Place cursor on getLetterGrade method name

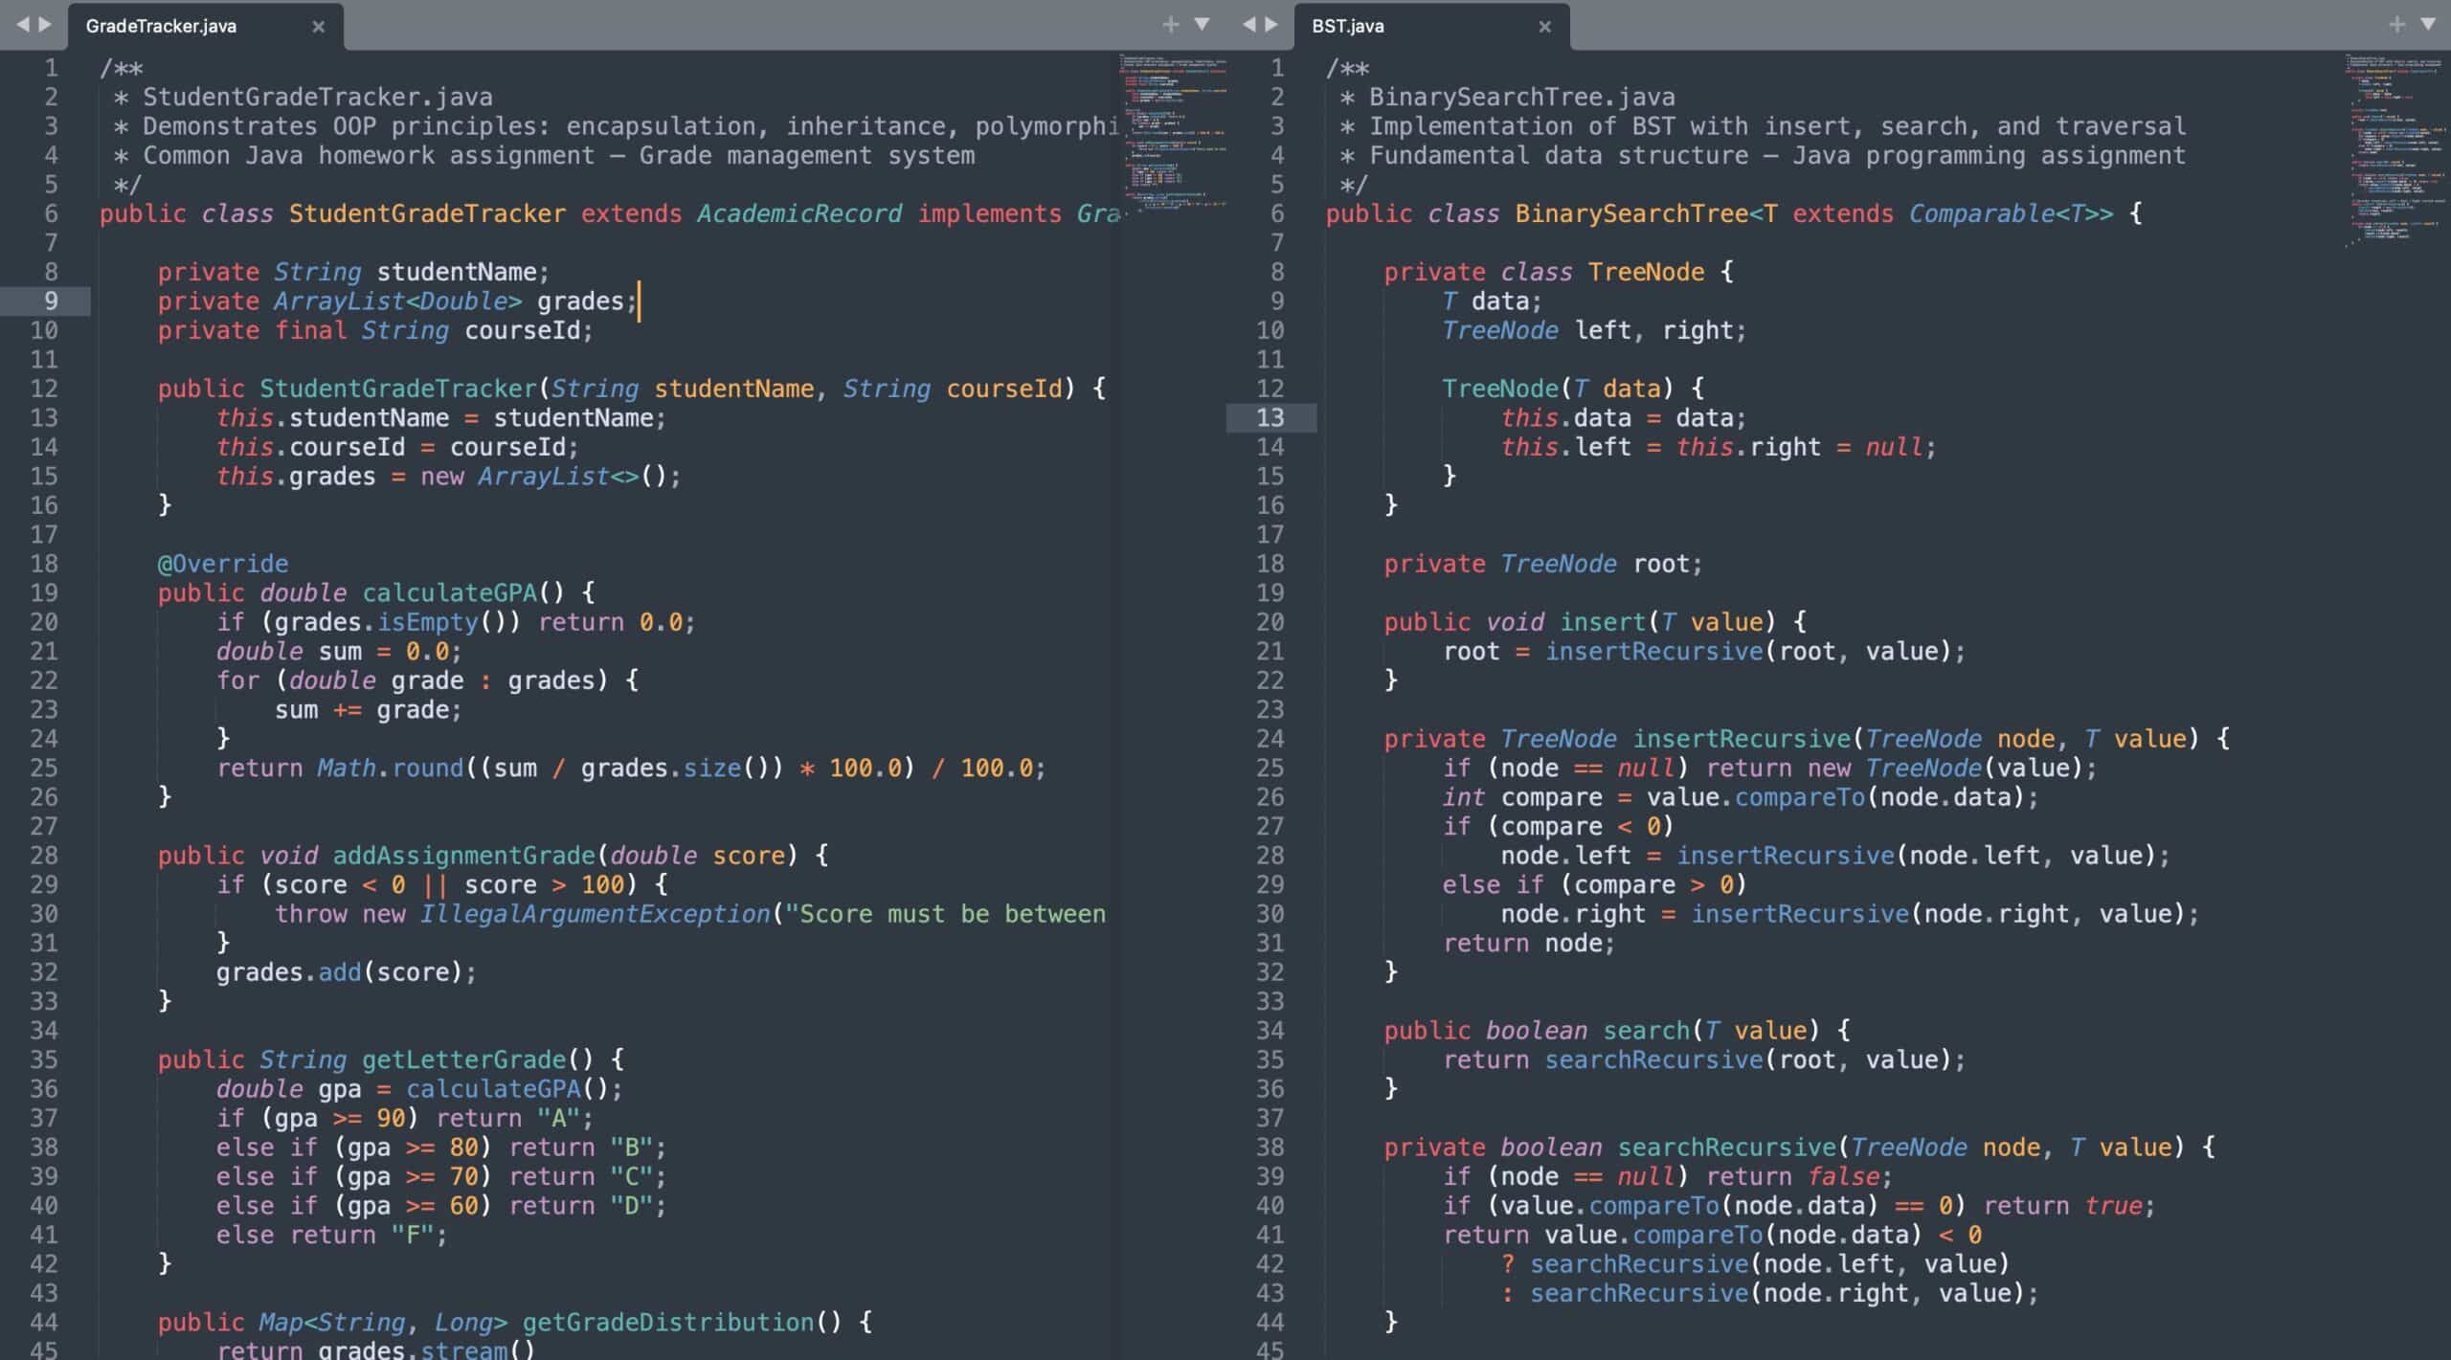click(x=463, y=1059)
